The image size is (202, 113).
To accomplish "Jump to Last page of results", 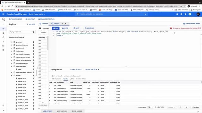I will [x=195, y=107].
